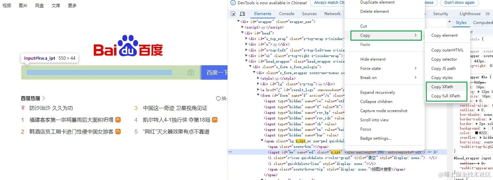Click the ellipsis badge in div id="u" row
The image size is (493, 180).
point(275,45)
